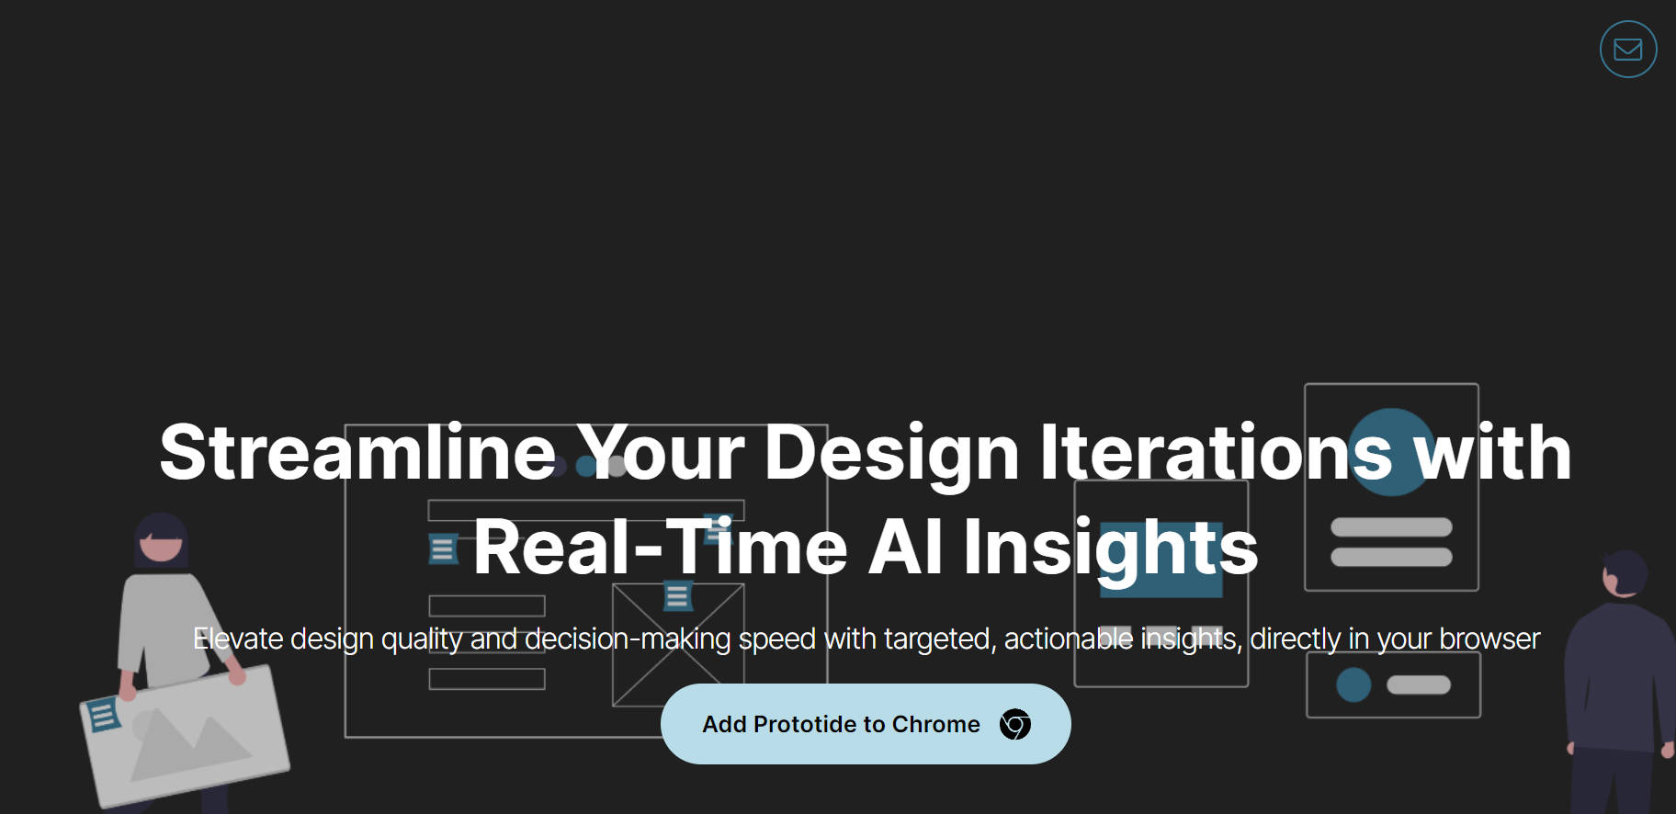1676x814 pixels.
Task: Click the bottom small wireframe field box
Action: (x=486, y=679)
